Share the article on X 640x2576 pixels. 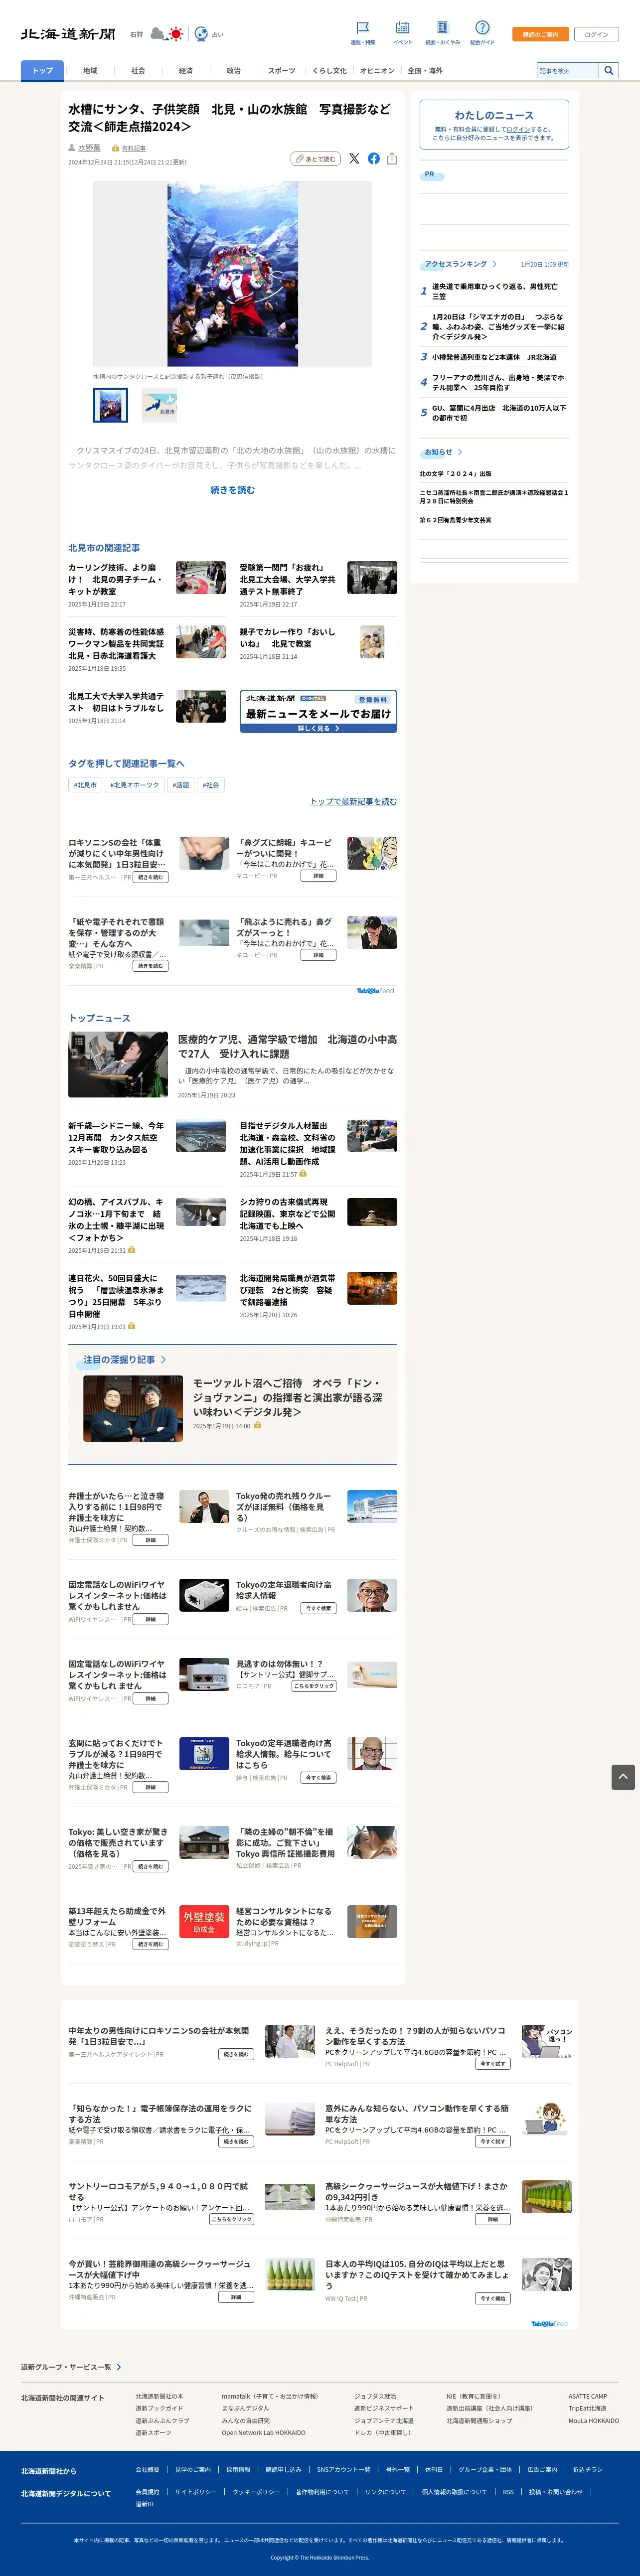(353, 159)
